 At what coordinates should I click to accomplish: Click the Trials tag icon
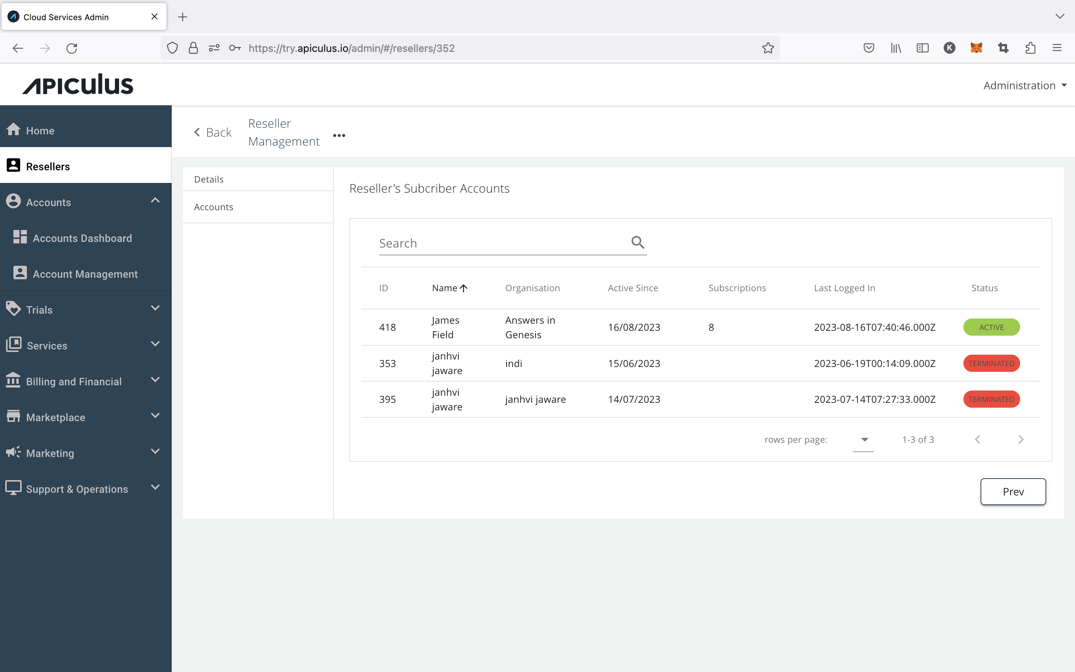13,308
